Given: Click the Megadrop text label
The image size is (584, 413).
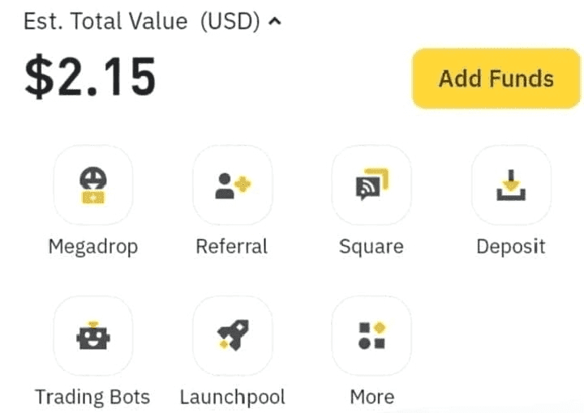Looking at the screenshot, I should 92,246.
